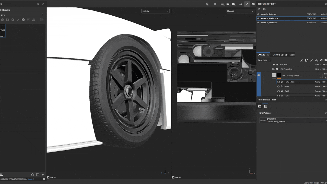Image resolution: width=327 pixels, height=184 pixels.
Task: Hide the NeonCar_Windows texture set
Action: point(259,22)
